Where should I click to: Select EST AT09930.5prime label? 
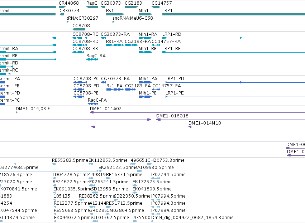156,168
